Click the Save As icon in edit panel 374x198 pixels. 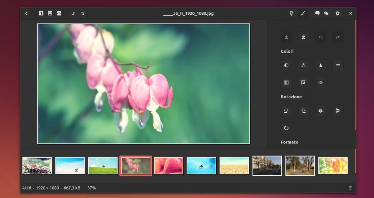(304, 37)
